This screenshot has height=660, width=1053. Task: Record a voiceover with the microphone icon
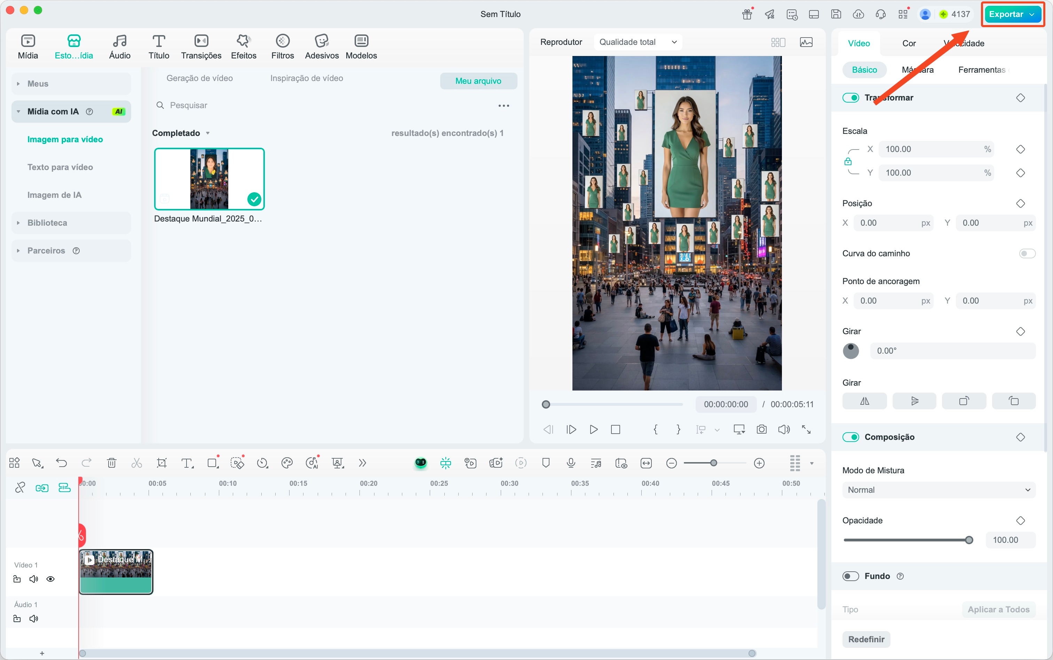pos(570,463)
